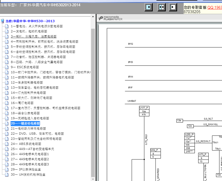This screenshot has height=181, width=222.
Task: Open 21—电动助力转向电路图
Action: pos(28,128)
